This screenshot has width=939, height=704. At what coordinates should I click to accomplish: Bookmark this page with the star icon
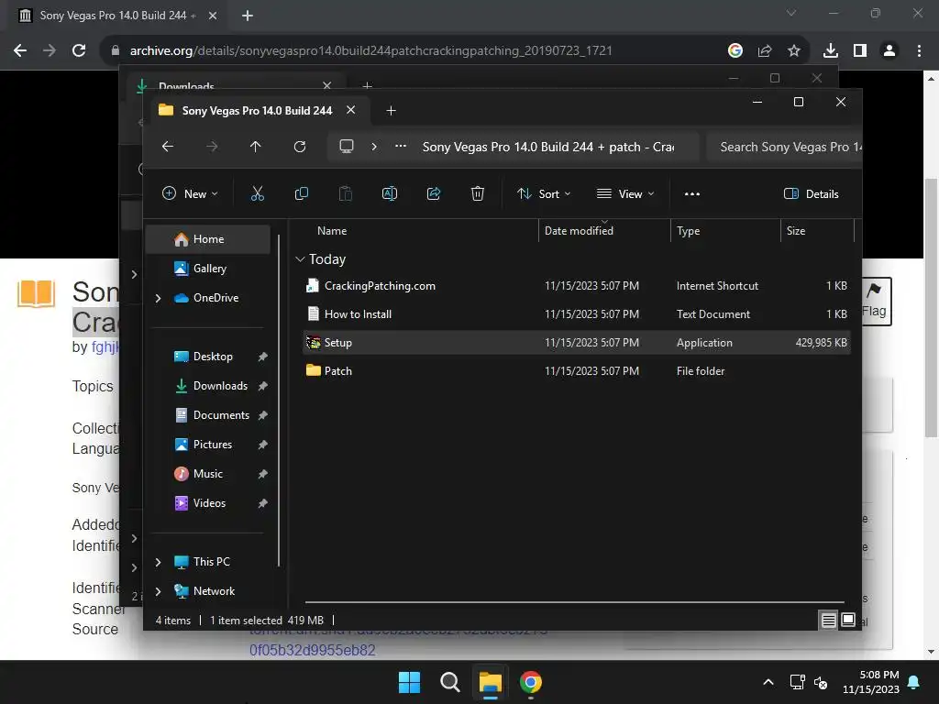point(794,51)
